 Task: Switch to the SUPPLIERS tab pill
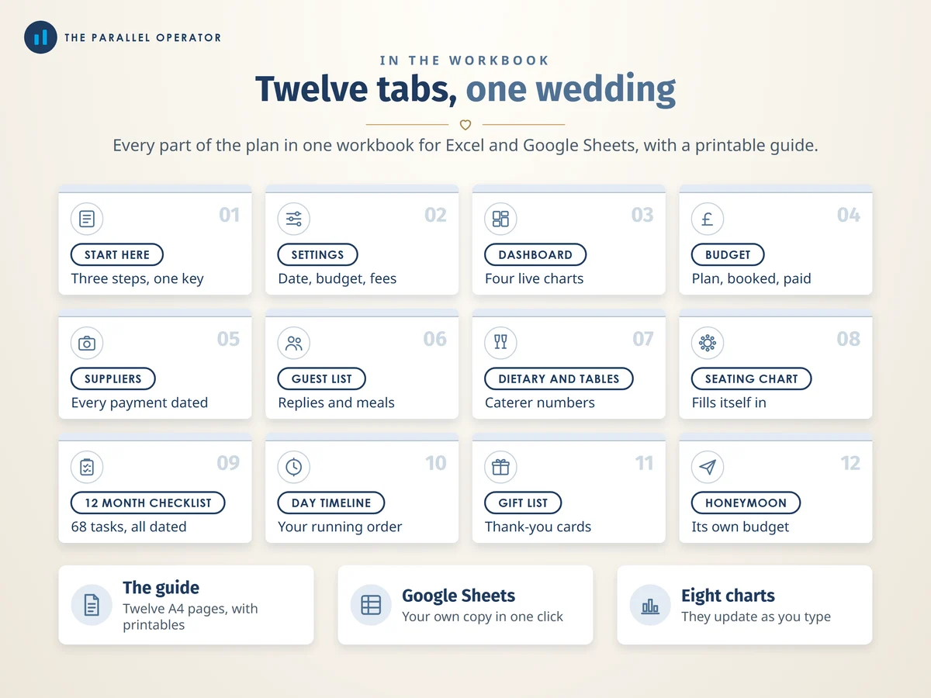tap(113, 378)
